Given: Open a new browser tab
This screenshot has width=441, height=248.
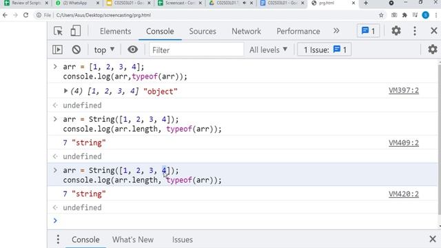Looking at the screenshot, I should [366, 3].
